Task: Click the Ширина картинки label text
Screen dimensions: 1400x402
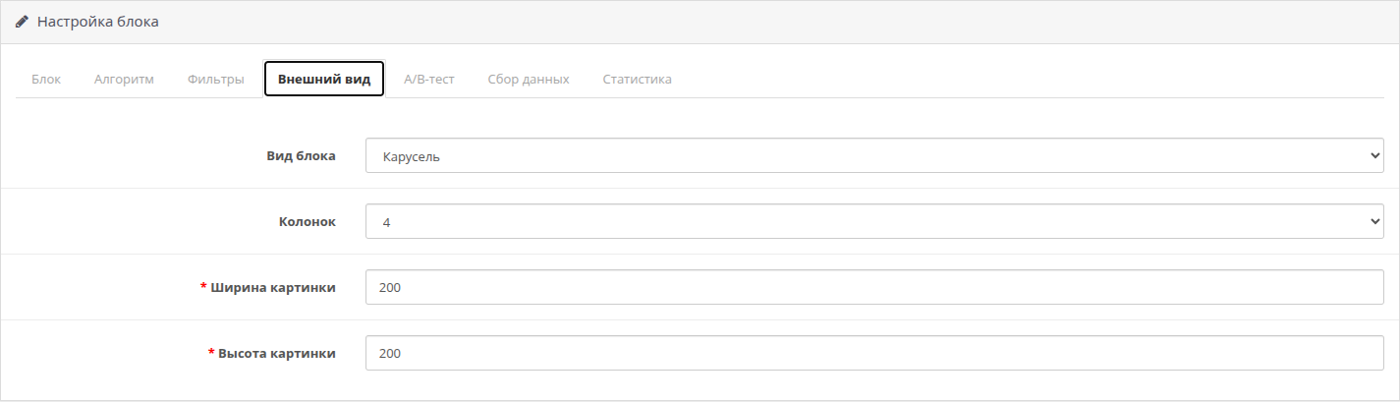Action: 273,288
